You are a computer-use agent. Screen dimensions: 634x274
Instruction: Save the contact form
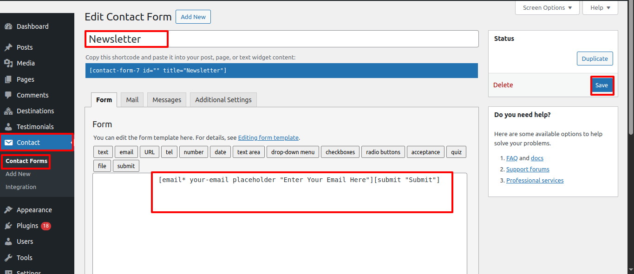pos(601,85)
